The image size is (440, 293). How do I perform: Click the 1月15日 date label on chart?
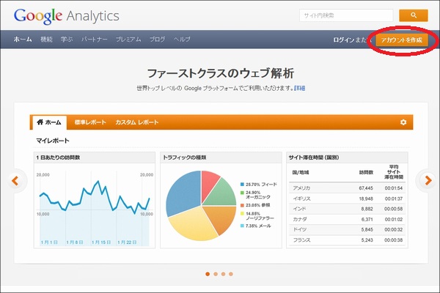coord(101,242)
